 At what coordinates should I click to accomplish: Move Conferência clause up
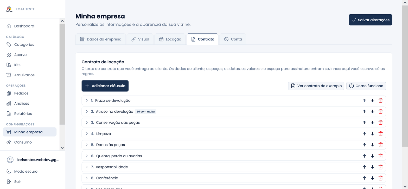[x=364, y=178]
